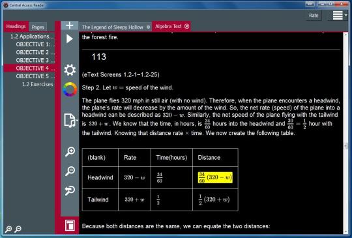Add a new document with the plus icon

(70, 25)
